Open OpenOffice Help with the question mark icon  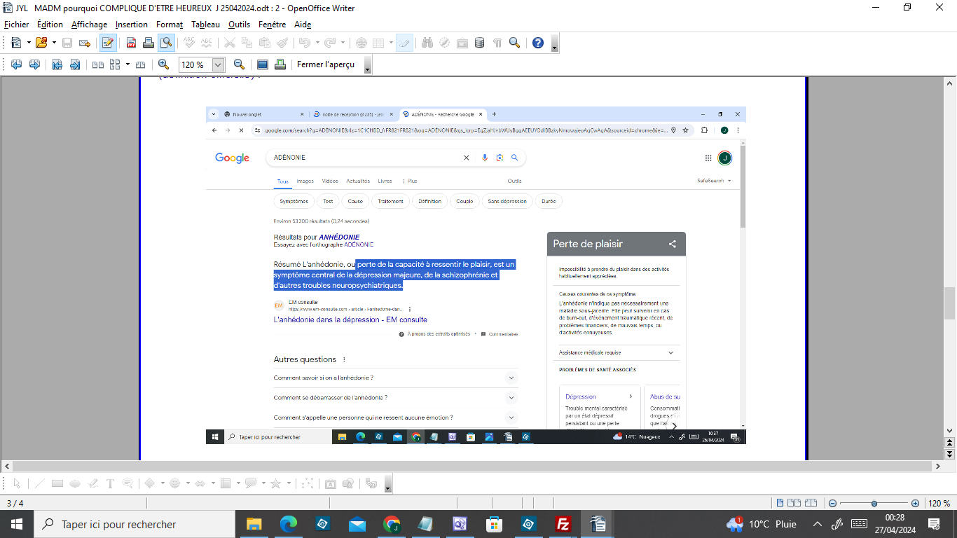[x=537, y=43]
